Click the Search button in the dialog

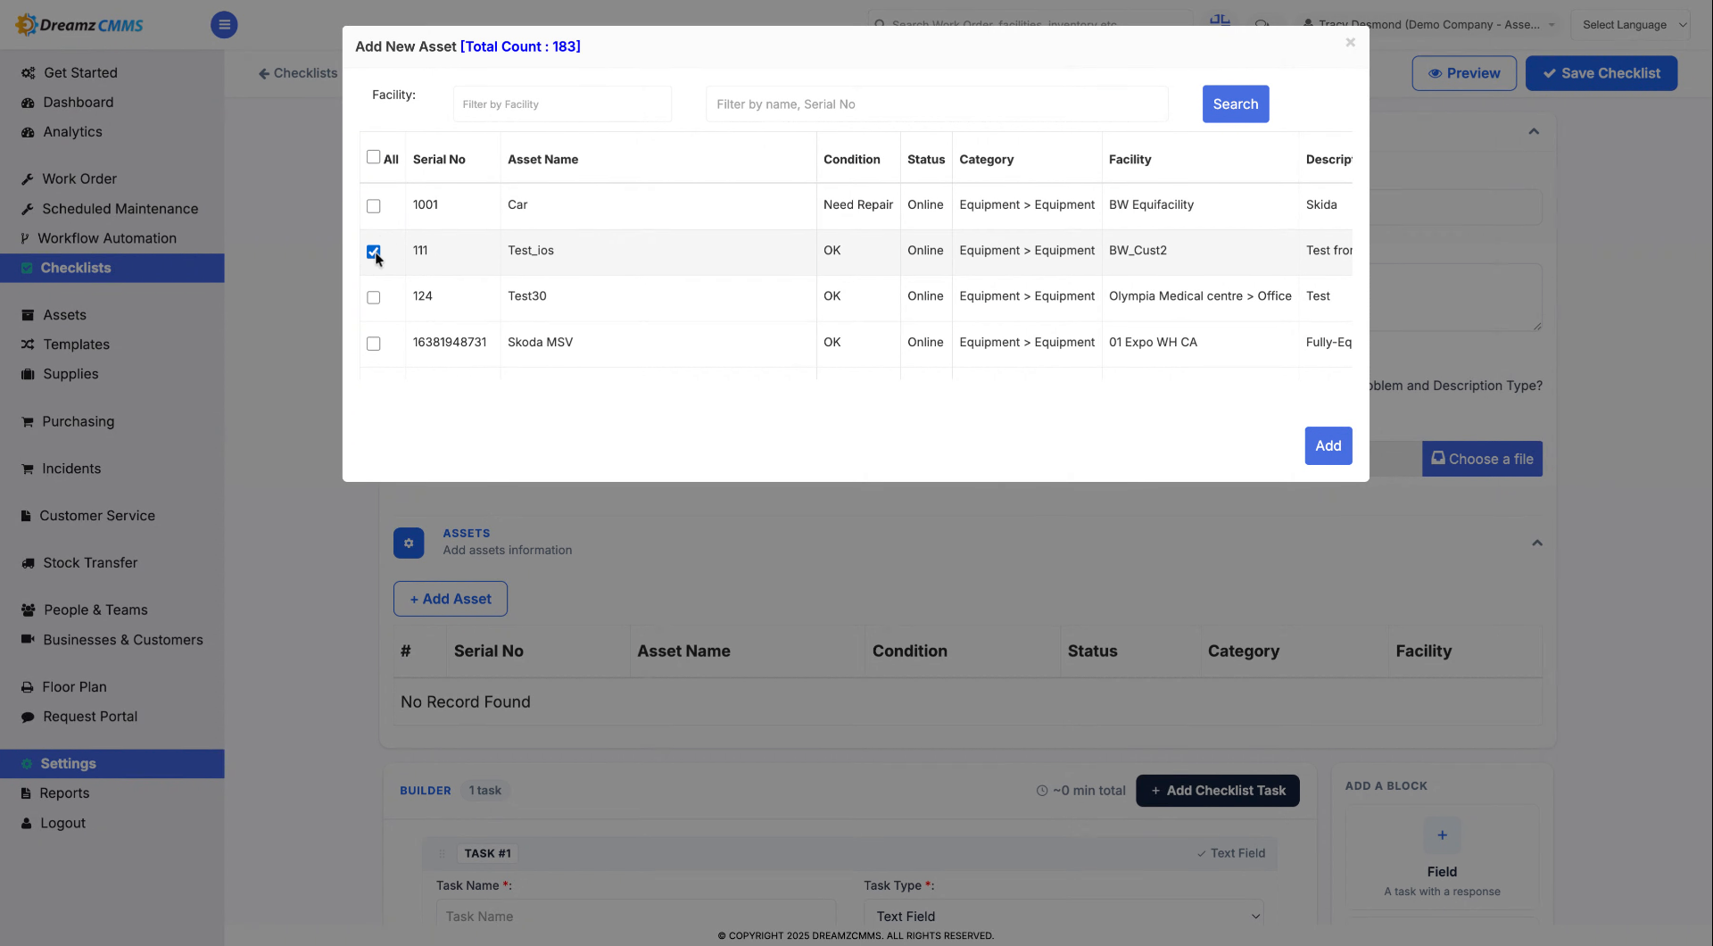coord(1235,104)
